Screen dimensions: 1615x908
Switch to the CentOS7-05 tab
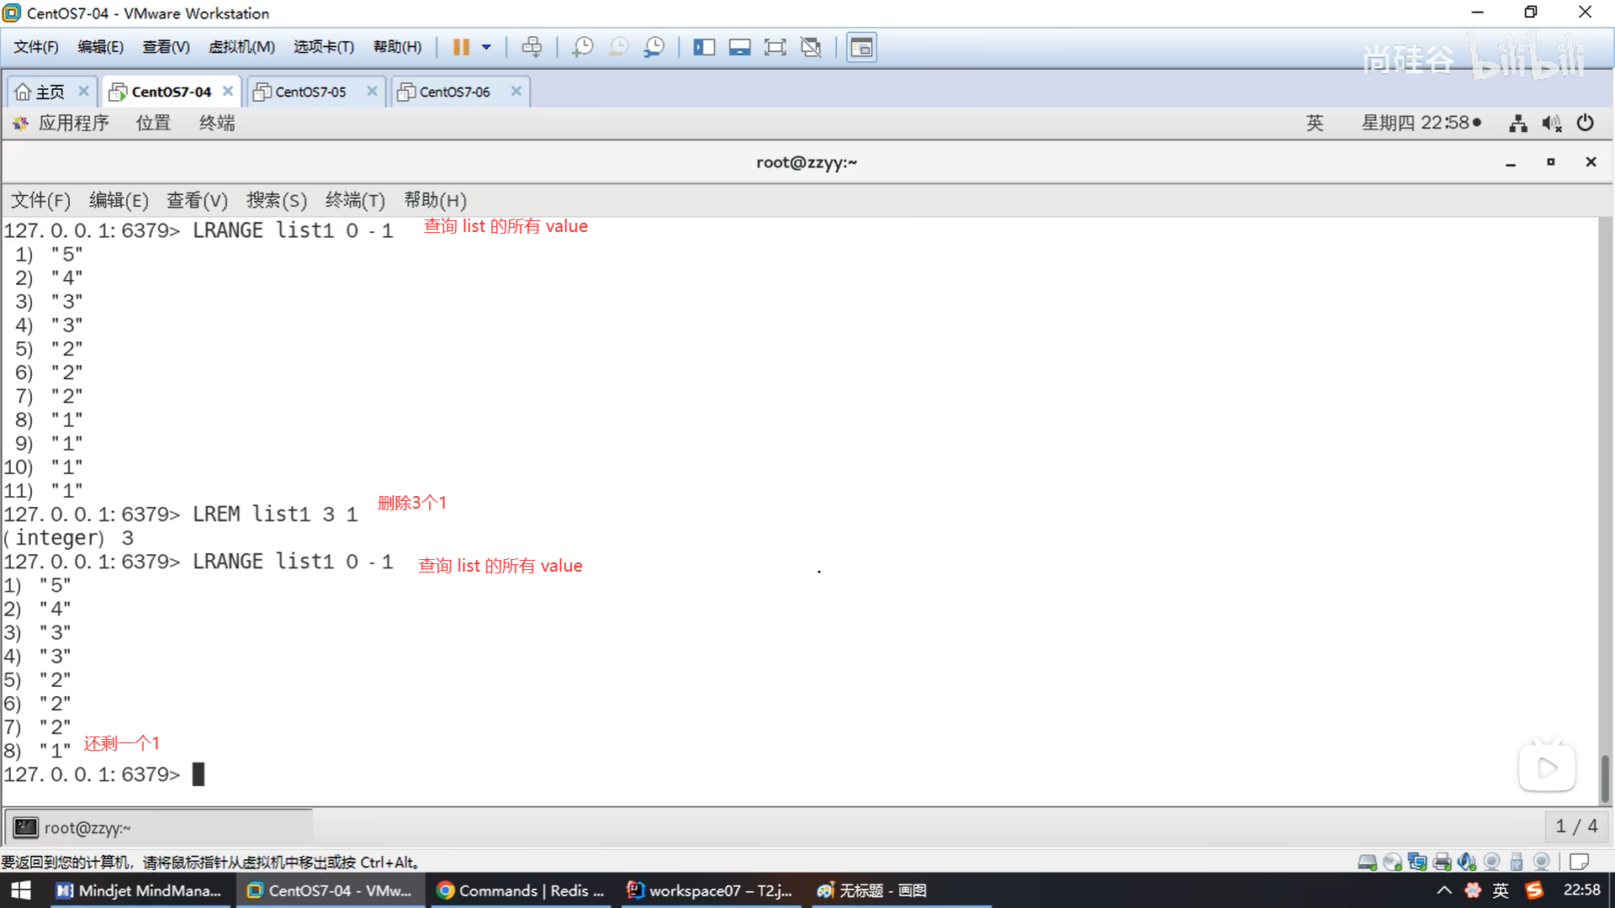tap(310, 92)
